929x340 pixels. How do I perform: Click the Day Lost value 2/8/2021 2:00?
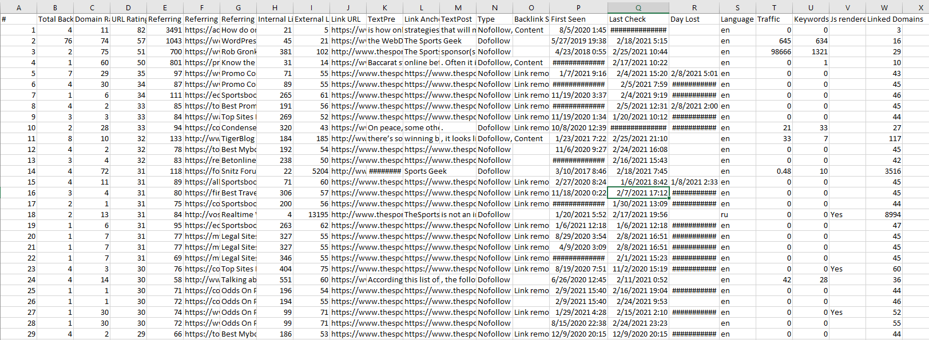click(694, 106)
